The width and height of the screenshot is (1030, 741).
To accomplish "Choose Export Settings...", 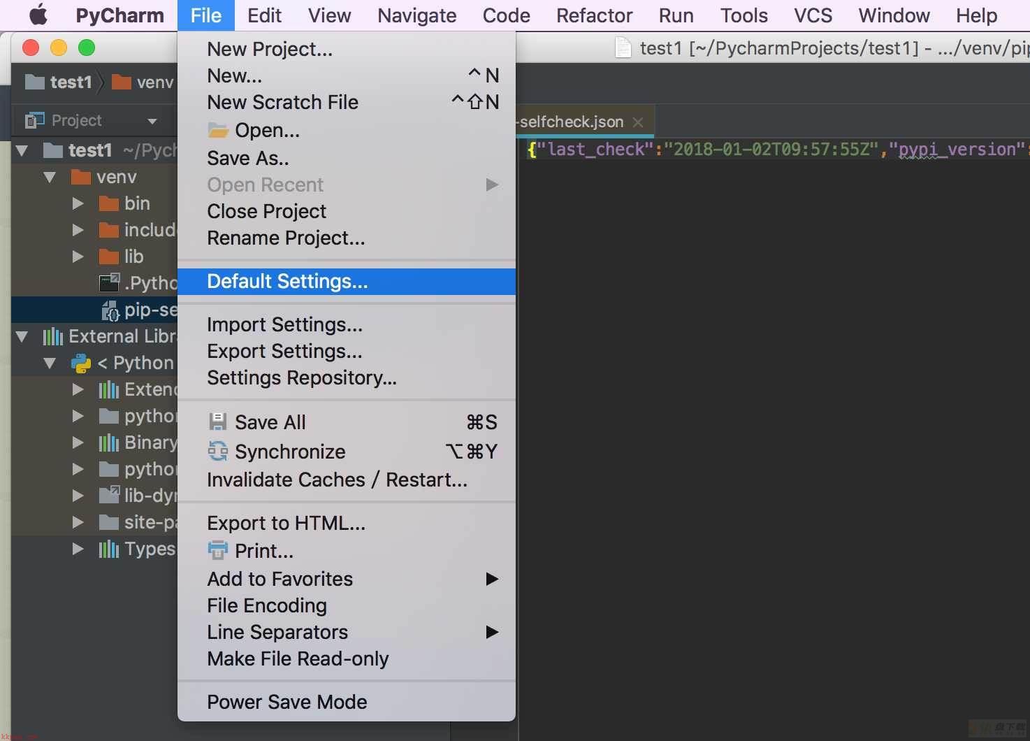I will coord(347,351).
